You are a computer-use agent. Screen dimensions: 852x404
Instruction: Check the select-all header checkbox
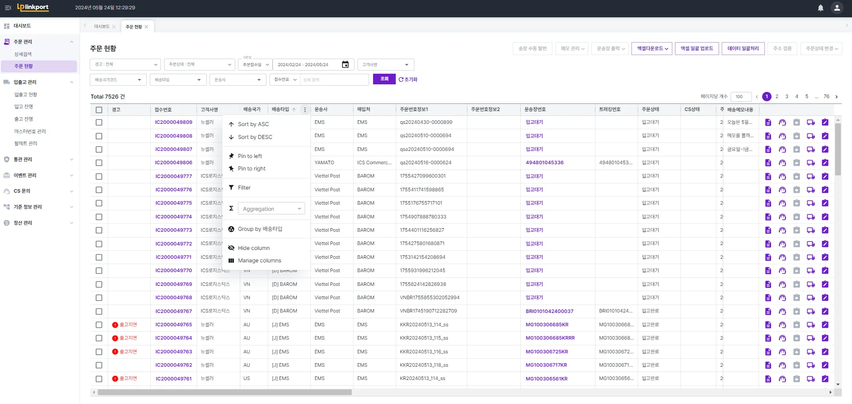[99, 110]
